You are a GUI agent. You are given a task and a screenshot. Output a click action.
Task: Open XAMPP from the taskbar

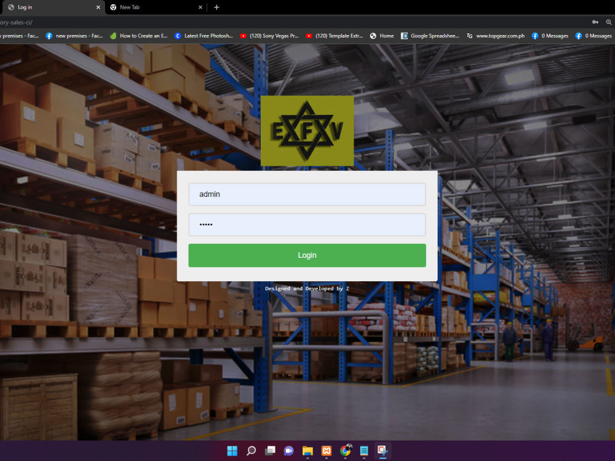pos(327,451)
